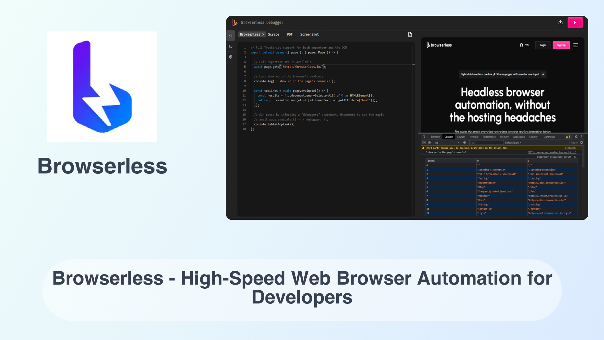Click the Console tab in browser devtools
The width and height of the screenshot is (604, 340).
click(x=448, y=137)
